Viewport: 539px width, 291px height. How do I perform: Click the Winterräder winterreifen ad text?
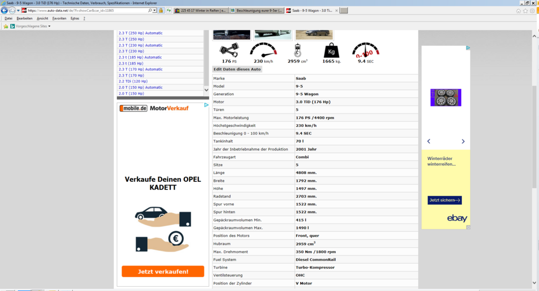[x=441, y=161]
